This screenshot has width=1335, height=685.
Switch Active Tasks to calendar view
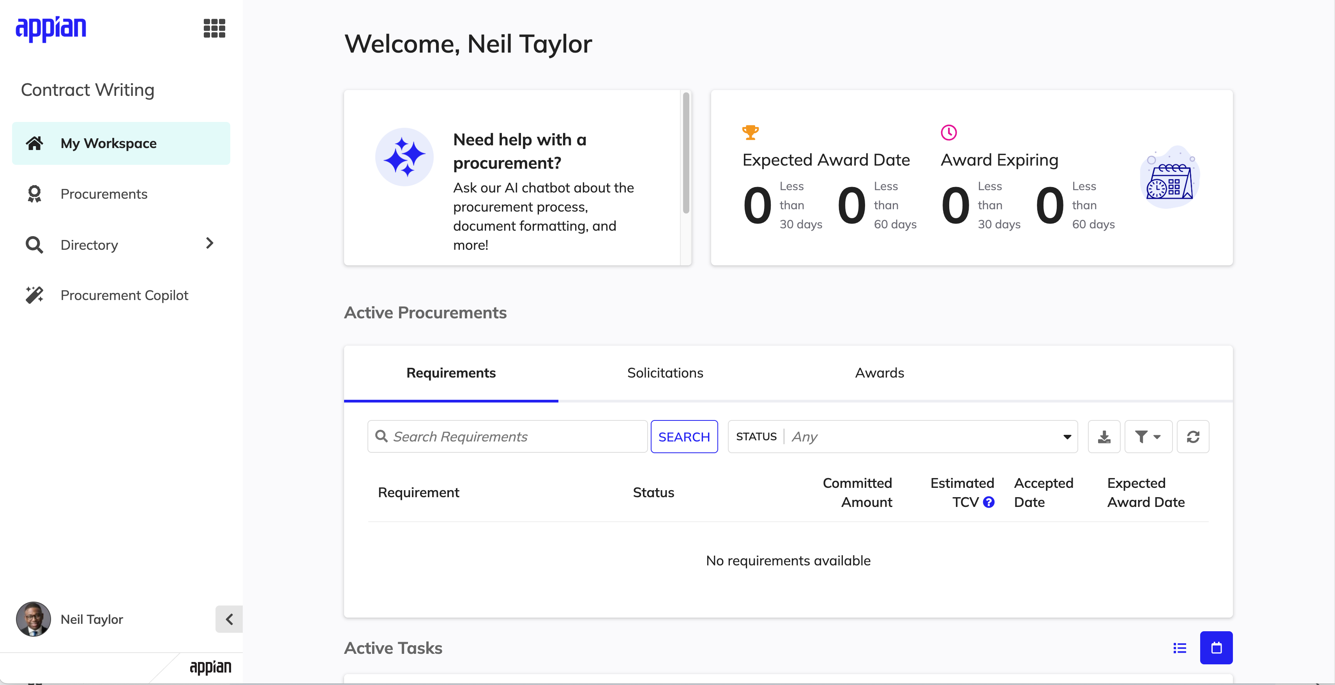click(1216, 648)
